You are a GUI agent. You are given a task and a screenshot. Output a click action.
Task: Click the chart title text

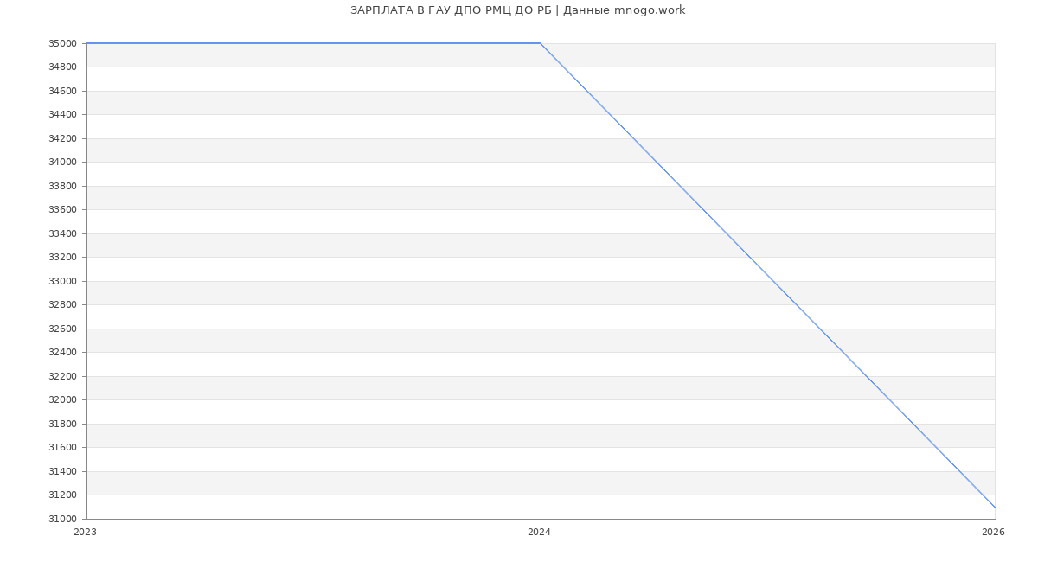(517, 10)
